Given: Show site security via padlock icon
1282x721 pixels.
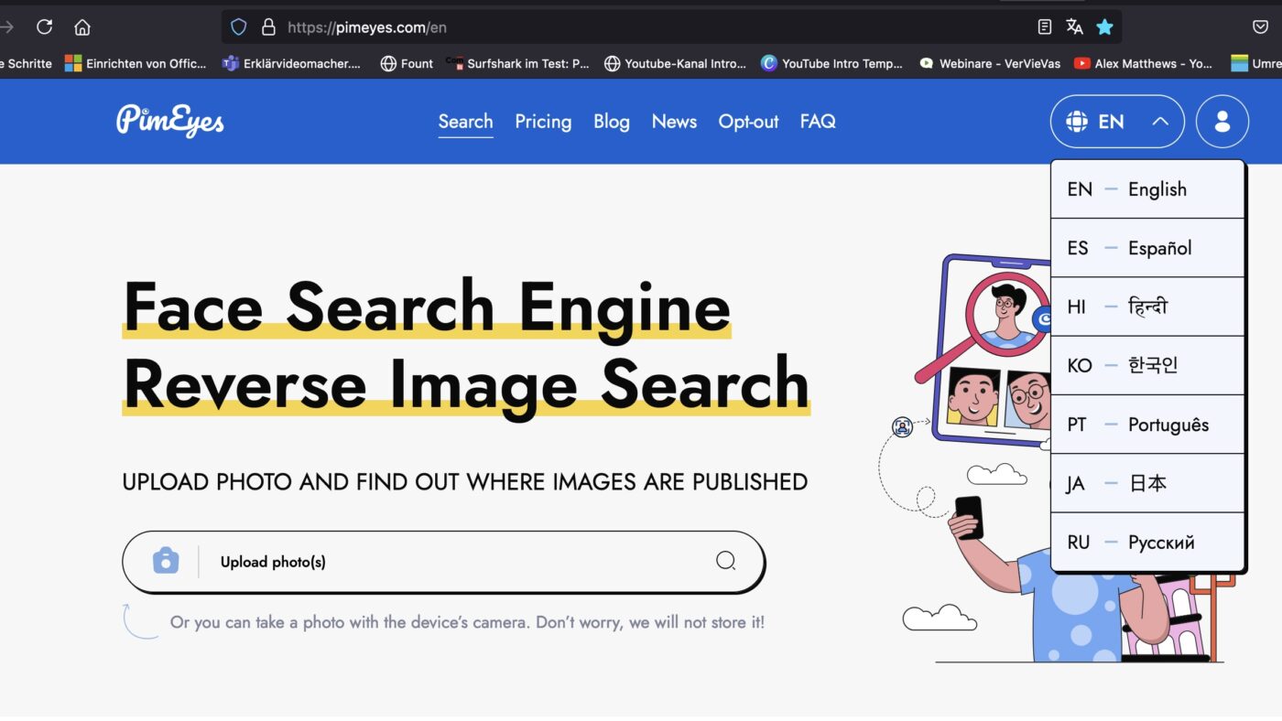Looking at the screenshot, I should pos(268,27).
